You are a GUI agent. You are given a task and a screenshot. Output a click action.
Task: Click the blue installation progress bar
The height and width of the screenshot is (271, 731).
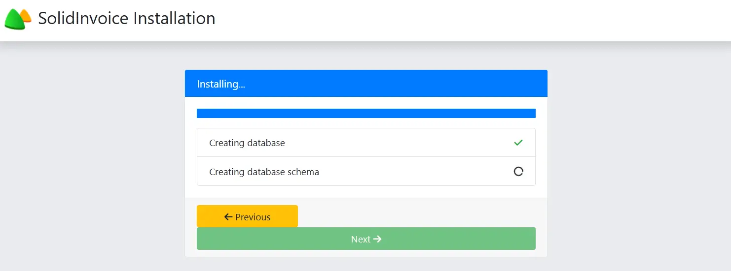[366, 113]
